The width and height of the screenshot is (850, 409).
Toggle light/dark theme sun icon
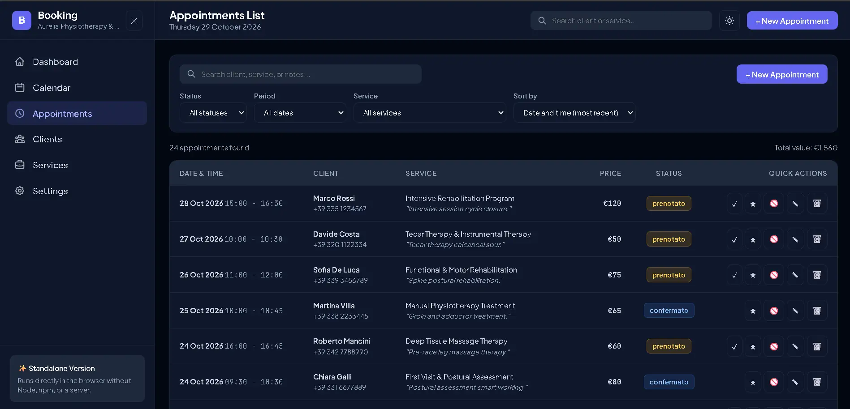pos(729,21)
